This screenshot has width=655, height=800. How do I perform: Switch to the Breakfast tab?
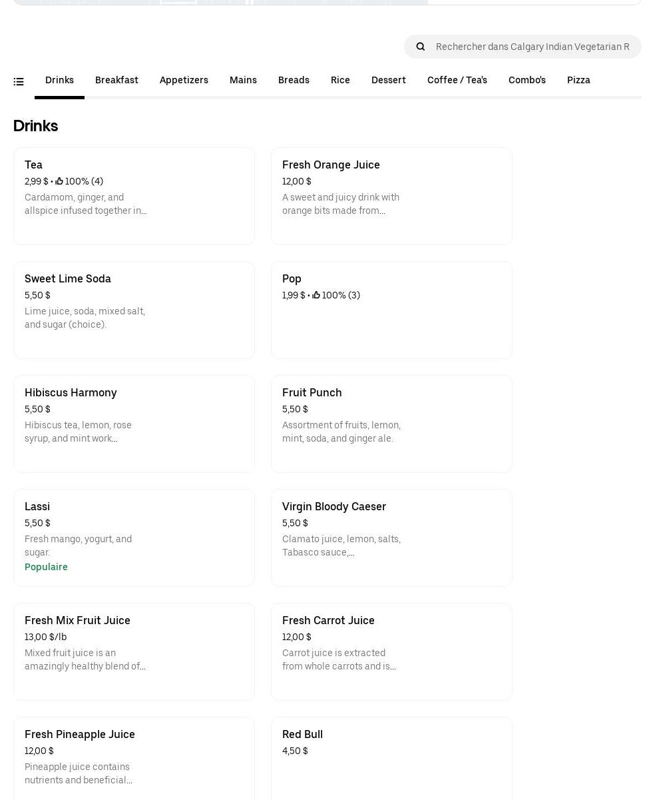click(116, 80)
